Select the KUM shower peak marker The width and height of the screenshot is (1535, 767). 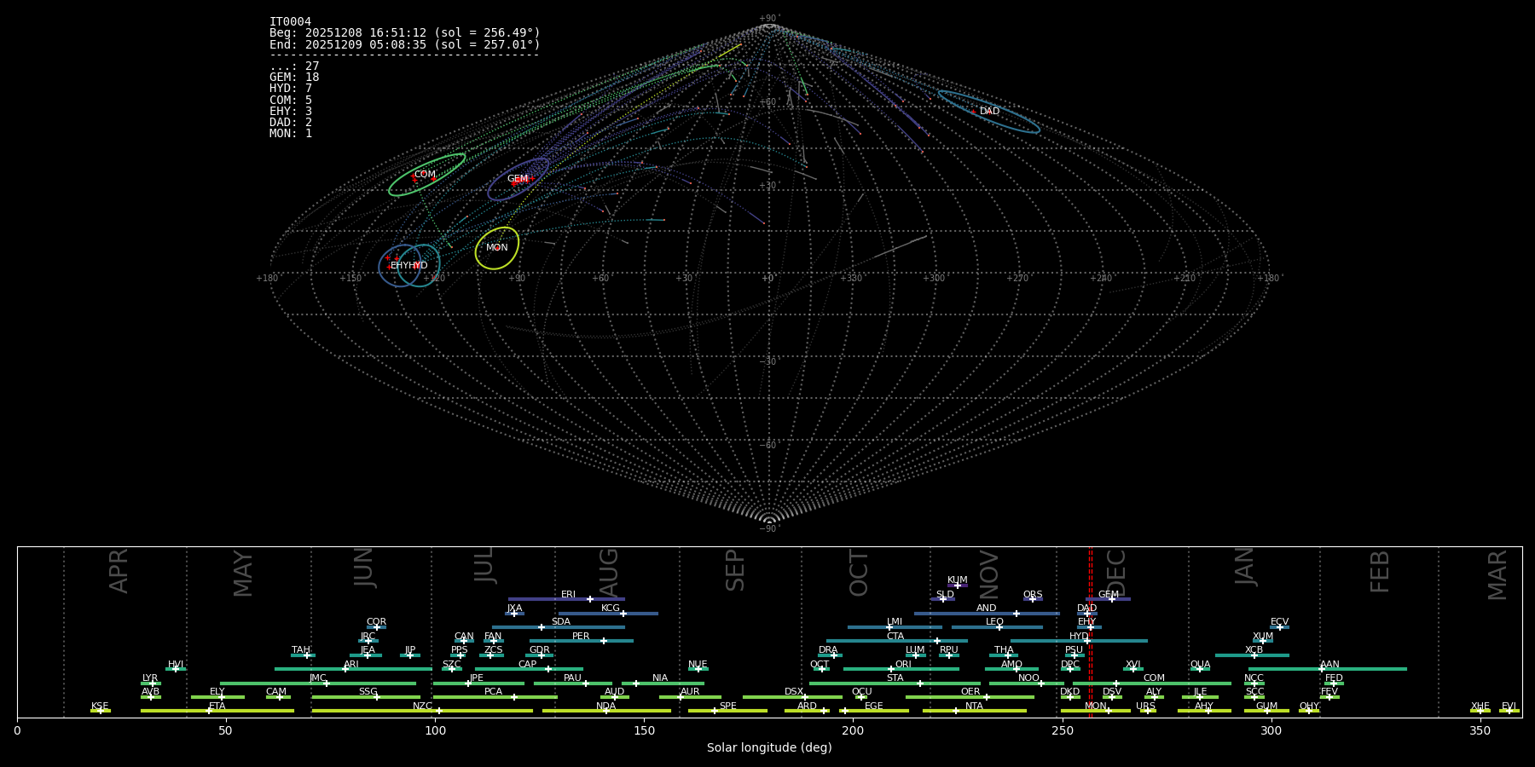(x=957, y=585)
